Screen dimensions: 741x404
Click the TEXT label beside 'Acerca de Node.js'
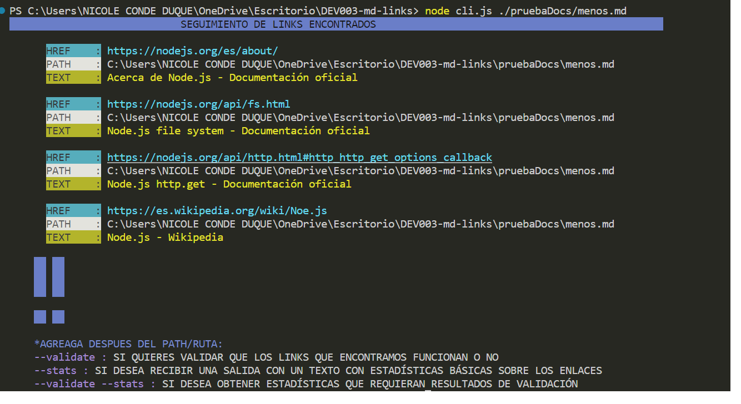73,78
